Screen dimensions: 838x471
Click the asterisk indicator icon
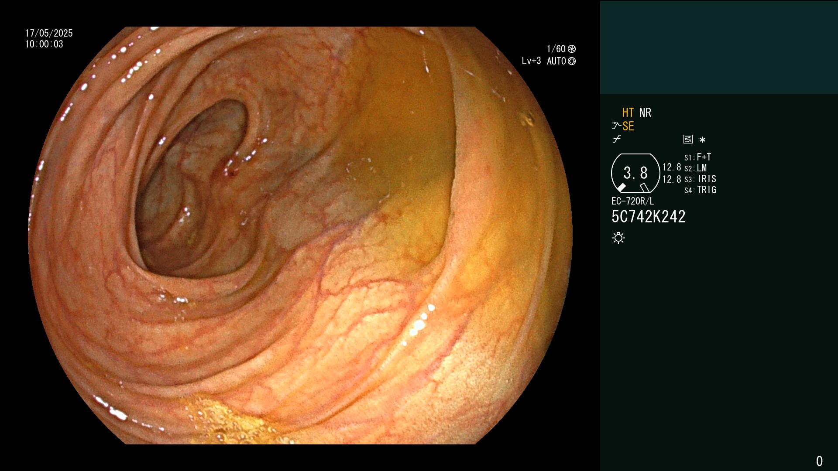pyautogui.click(x=702, y=140)
